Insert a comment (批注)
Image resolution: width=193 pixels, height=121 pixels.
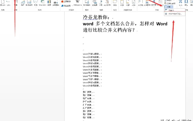tap(115, 3)
